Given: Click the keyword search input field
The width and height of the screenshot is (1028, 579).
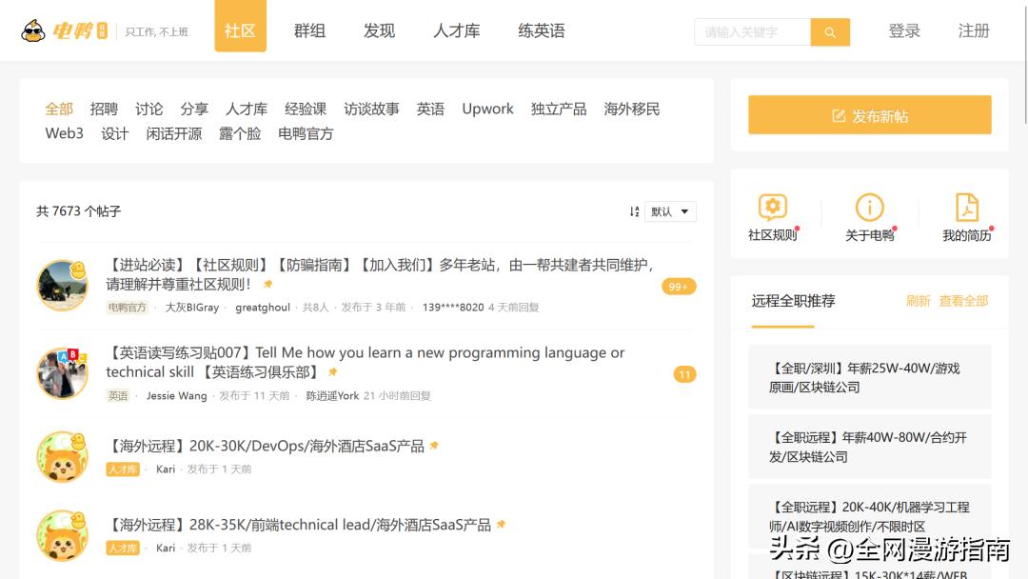Looking at the screenshot, I should point(752,31).
